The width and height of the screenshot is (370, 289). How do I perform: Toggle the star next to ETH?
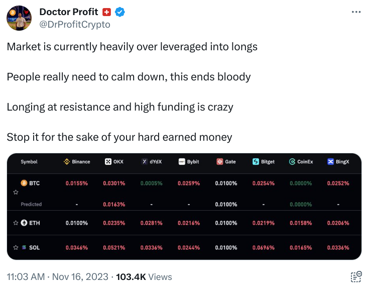(16, 223)
